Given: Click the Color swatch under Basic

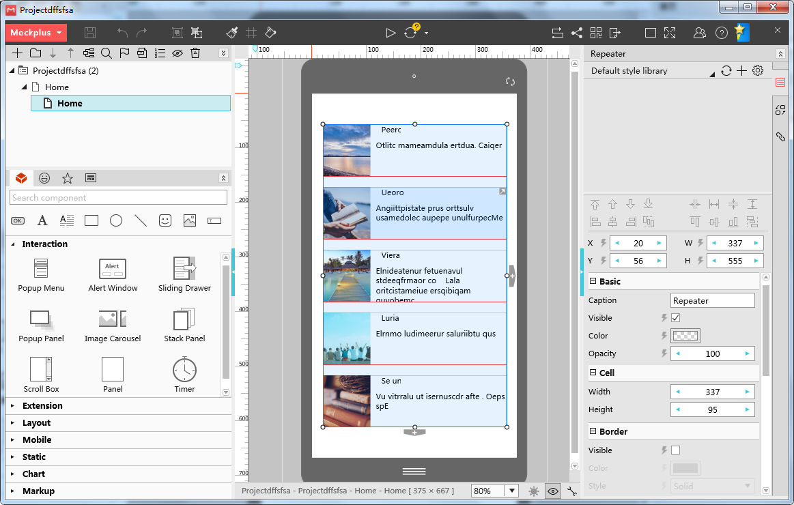Looking at the screenshot, I should 685,336.
